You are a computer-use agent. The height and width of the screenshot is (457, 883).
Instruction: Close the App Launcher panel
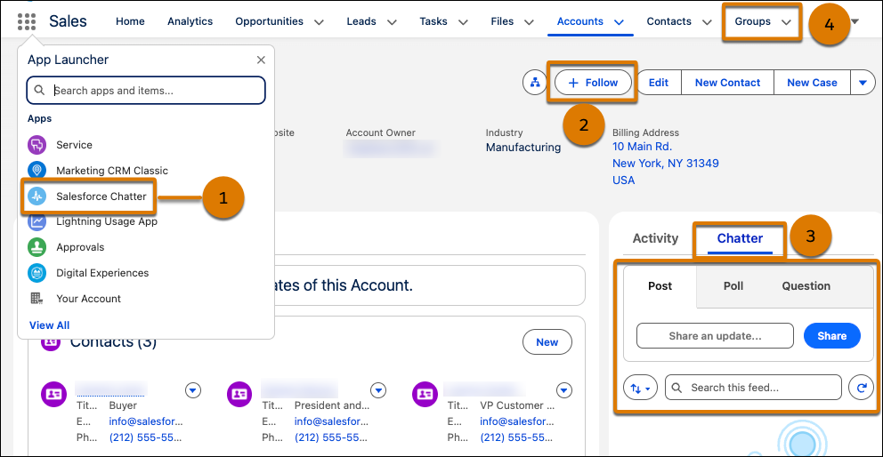[x=261, y=60]
